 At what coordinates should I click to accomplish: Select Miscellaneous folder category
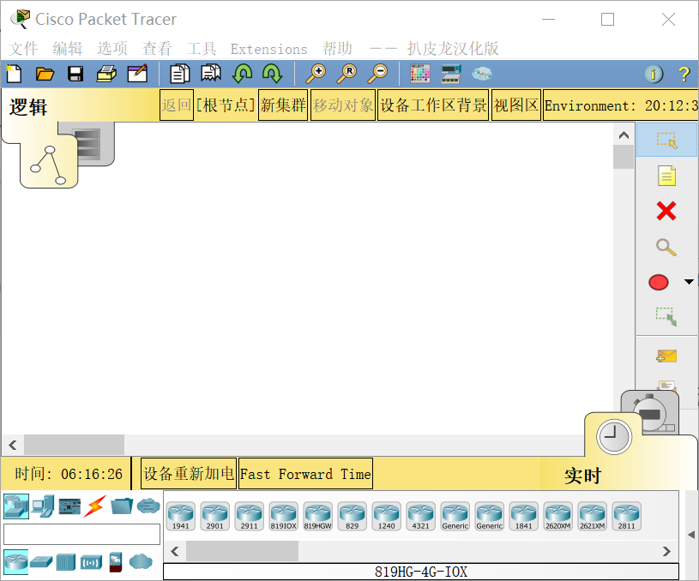click(122, 506)
